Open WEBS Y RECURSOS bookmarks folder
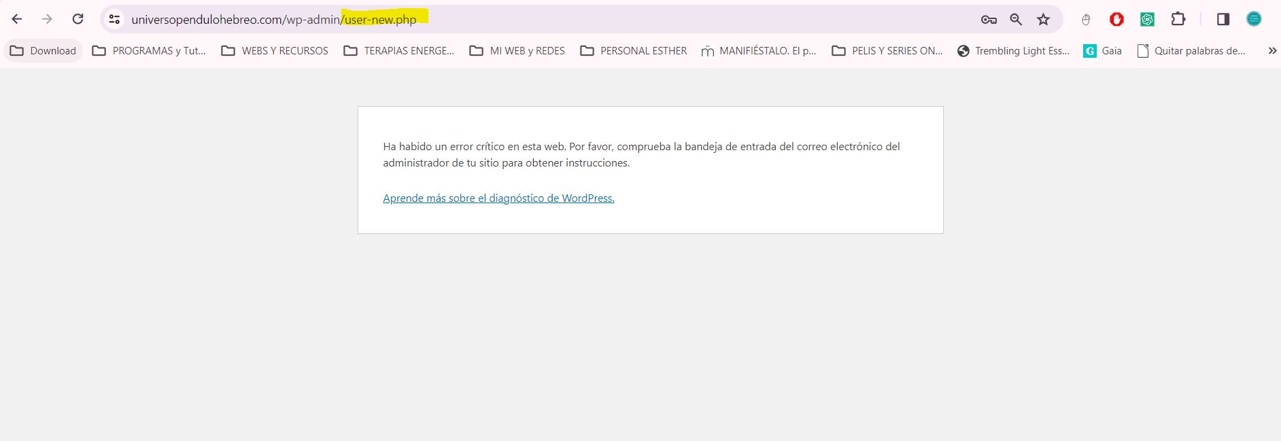Image resolution: width=1281 pixels, height=441 pixels. 275,51
